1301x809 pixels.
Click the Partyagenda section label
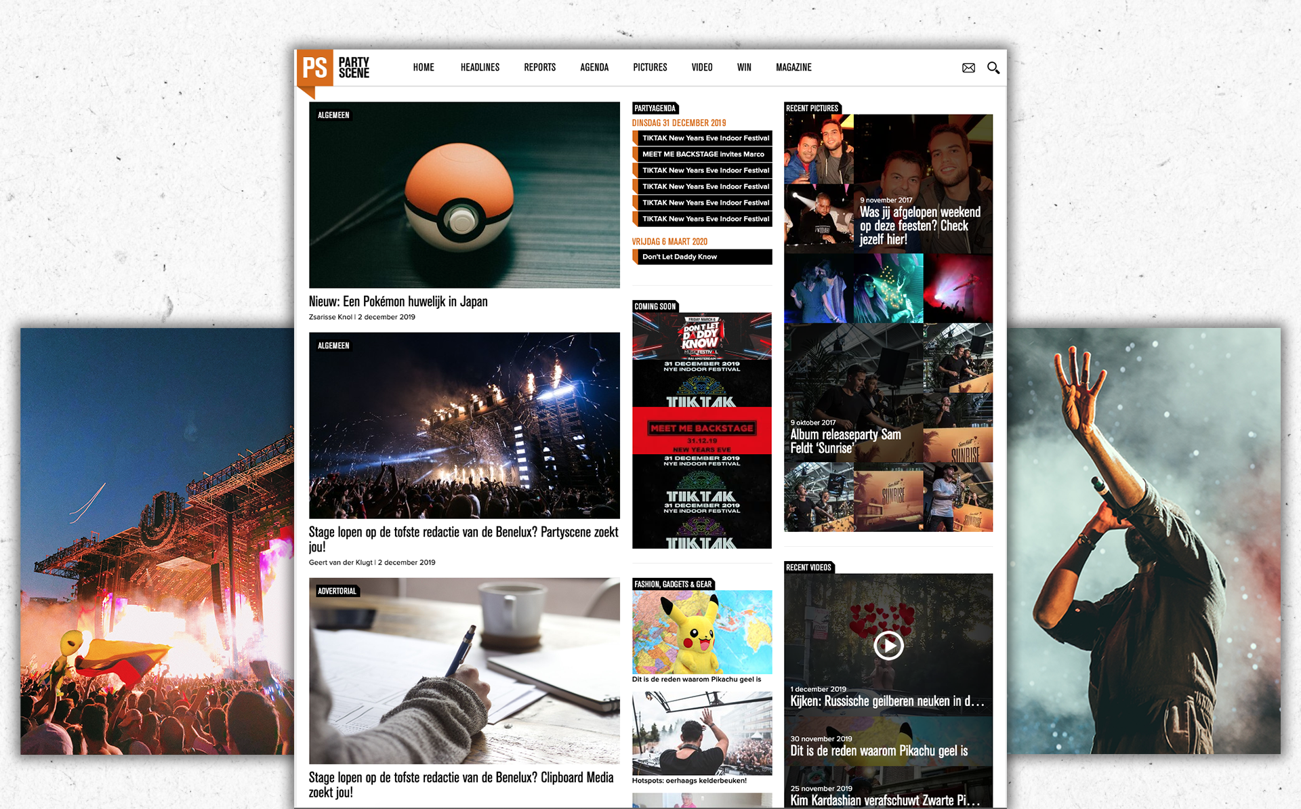[655, 108]
